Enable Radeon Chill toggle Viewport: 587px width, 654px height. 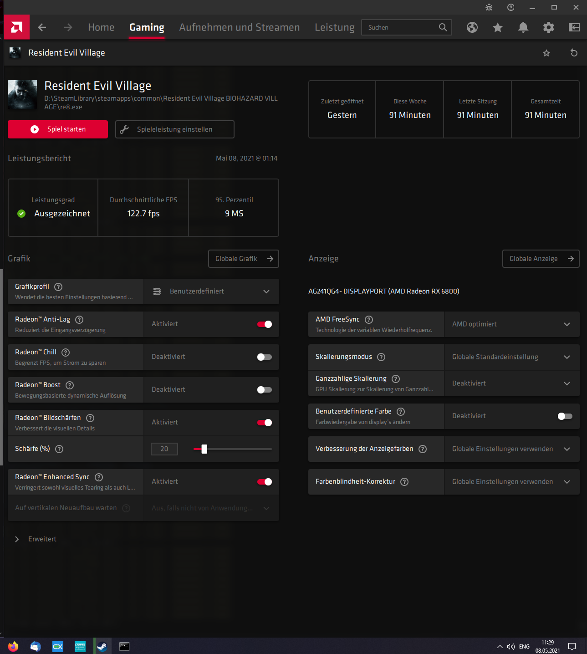click(x=265, y=357)
